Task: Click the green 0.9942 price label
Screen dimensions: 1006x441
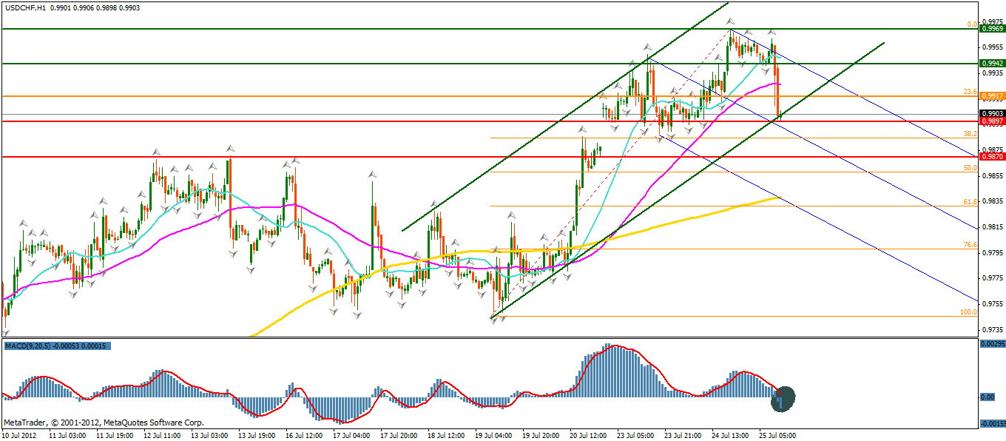Action: (991, 64)
